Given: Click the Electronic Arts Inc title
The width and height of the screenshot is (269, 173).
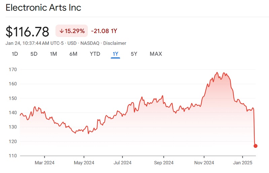Looking at the screenshot, I should click(x=43, y=7).
